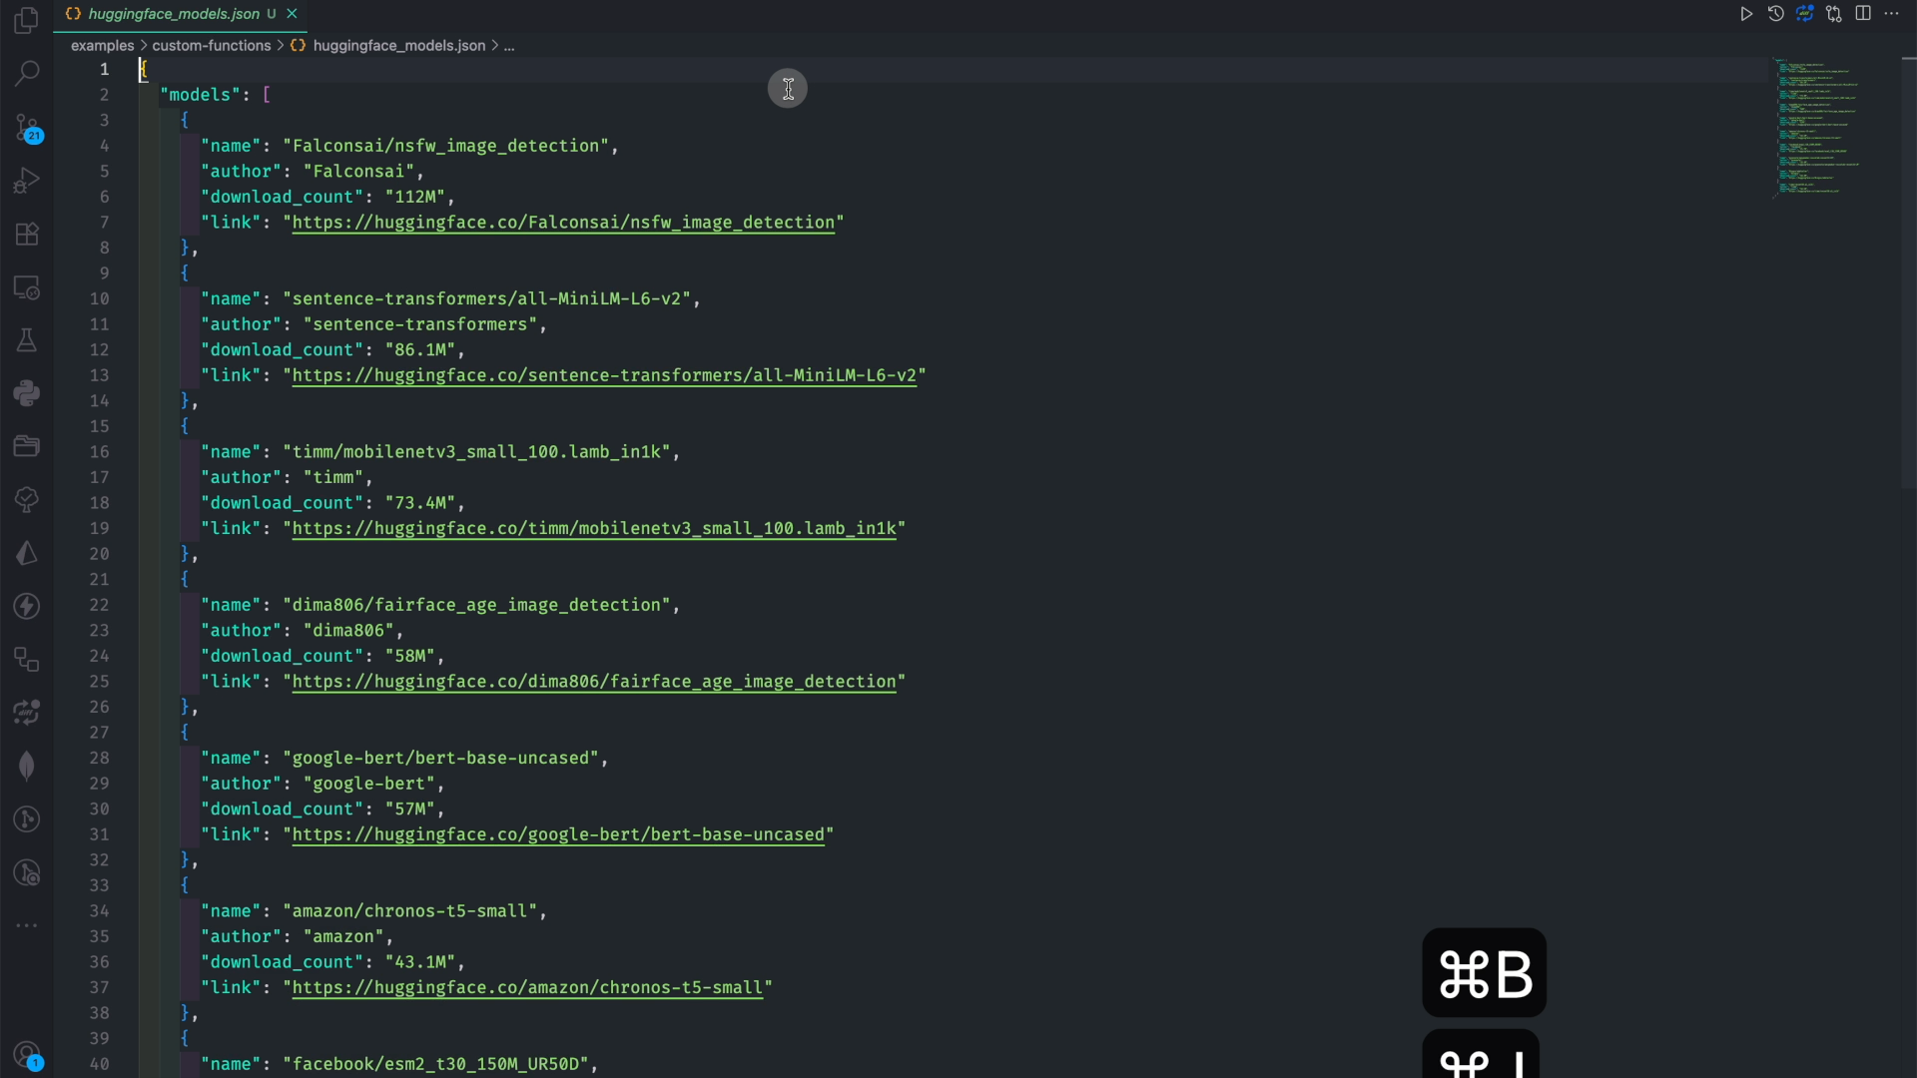Image resolution: width=1917 pixels, height=1078 pixels.
Task: Click the "57M" download count value
Action: [x=409, y=808]
